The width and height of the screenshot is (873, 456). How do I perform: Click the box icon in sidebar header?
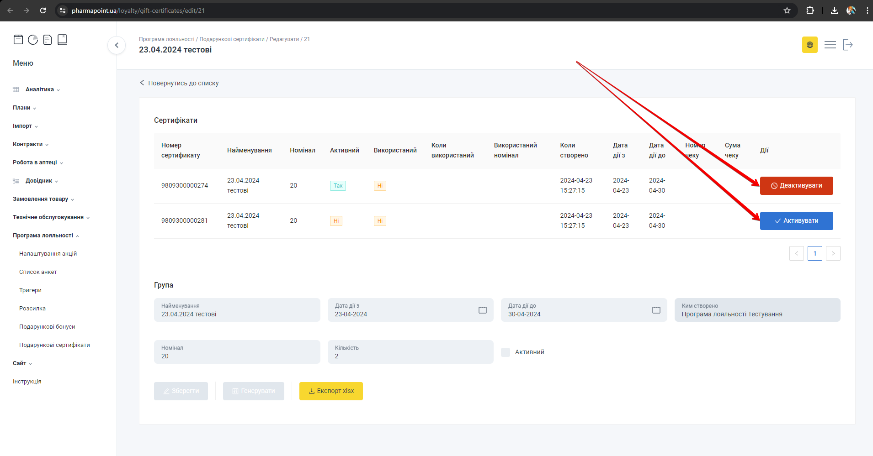coord(18,40)
